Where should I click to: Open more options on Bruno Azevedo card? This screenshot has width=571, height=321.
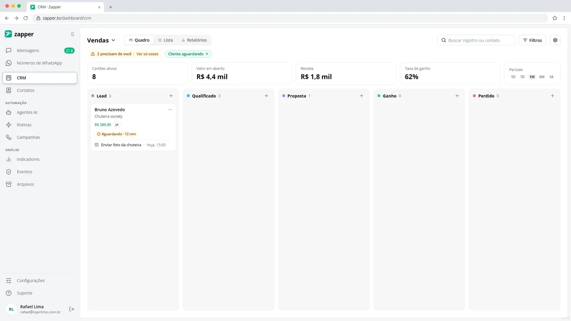coord(170,110)
